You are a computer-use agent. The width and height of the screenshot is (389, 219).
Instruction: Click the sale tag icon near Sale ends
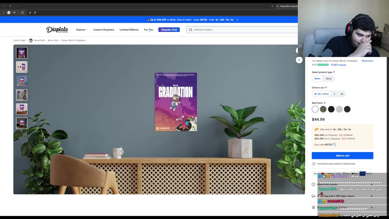coord(316,129)
